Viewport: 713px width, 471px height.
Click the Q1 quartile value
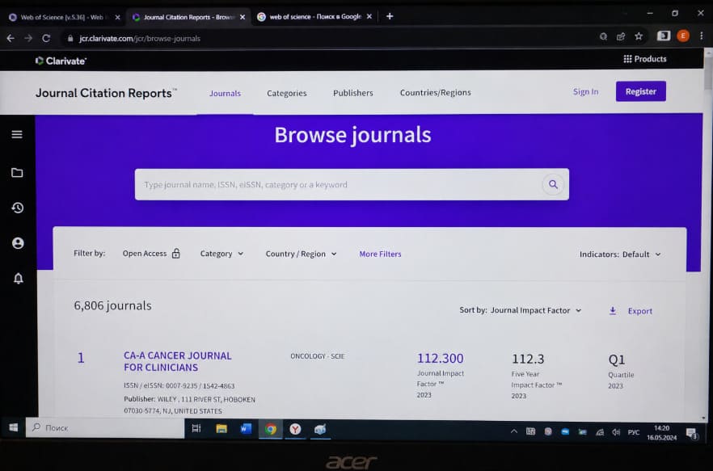[x=617, y=360]
